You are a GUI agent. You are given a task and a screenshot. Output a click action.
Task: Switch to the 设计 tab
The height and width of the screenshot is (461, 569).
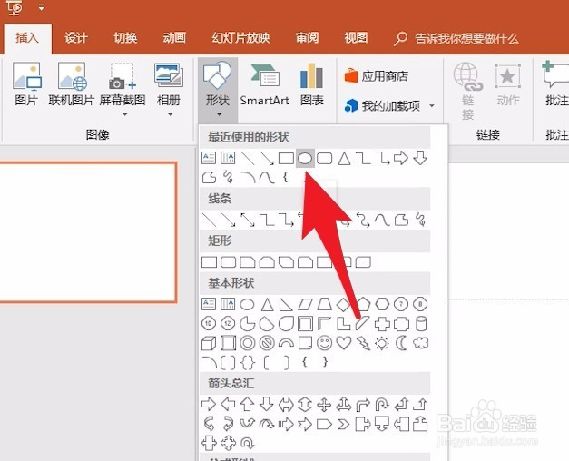(x=76, y=38)
